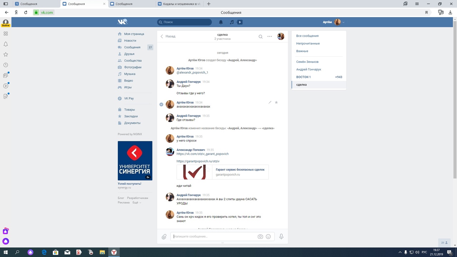The width and height of the screenshot is (457, 257).
Task: Click the Назад back button
Action: click(168, 36)
